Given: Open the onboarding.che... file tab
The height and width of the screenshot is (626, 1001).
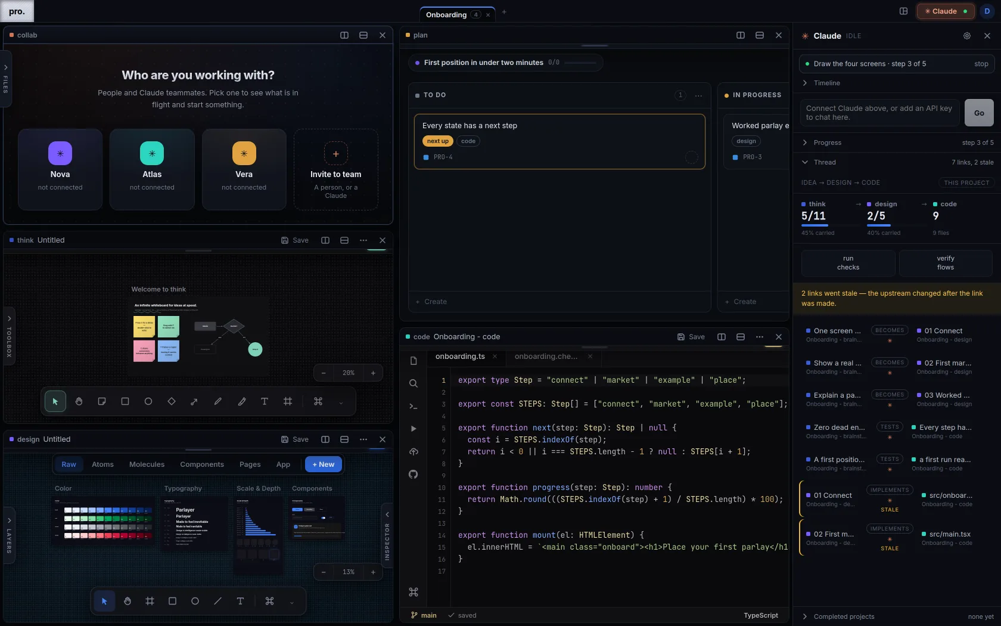Looking at the screenshot, I should coord(546,357).
